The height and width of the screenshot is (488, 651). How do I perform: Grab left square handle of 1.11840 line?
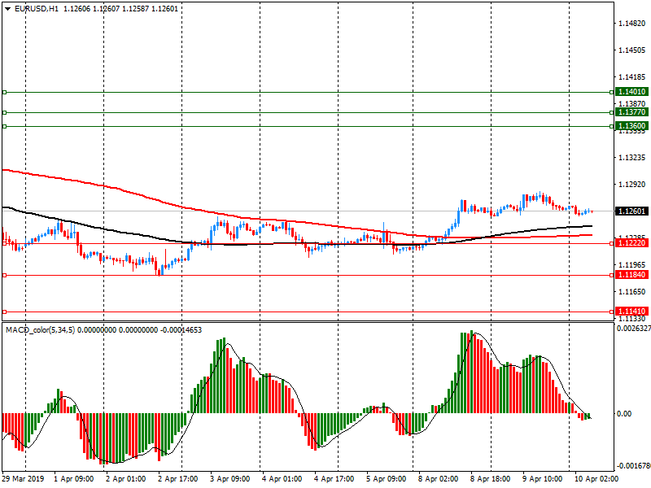(x=5, y=275)
